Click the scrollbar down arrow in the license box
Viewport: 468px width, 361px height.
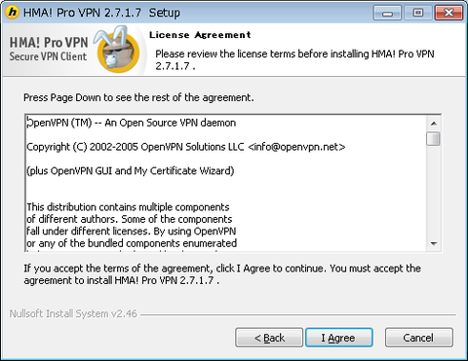pyautogui.click(x=434, y=243)
